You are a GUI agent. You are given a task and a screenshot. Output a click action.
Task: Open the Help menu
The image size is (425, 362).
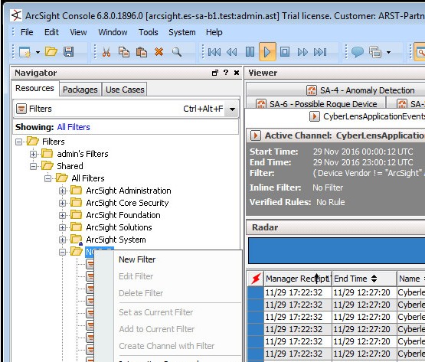coord(214,32)
